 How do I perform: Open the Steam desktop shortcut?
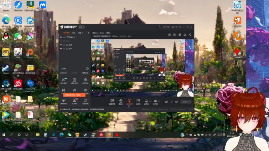(x=6, y=69)
